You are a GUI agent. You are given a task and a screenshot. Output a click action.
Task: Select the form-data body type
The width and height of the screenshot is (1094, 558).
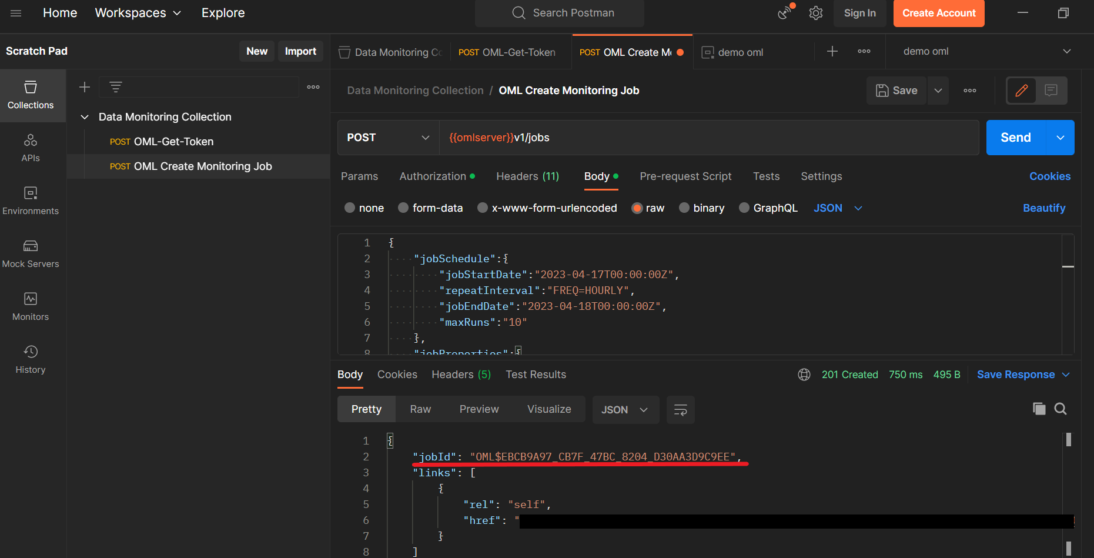403,208
